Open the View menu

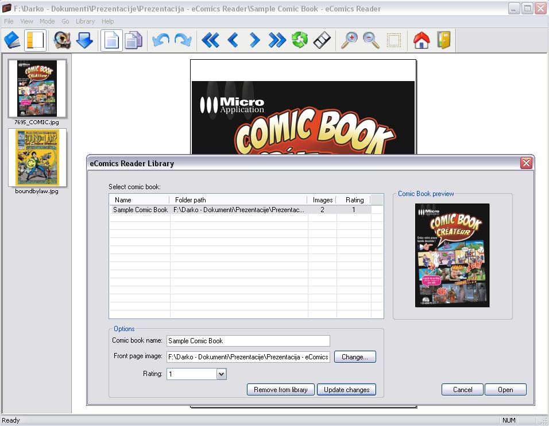[x=26, y=21]
